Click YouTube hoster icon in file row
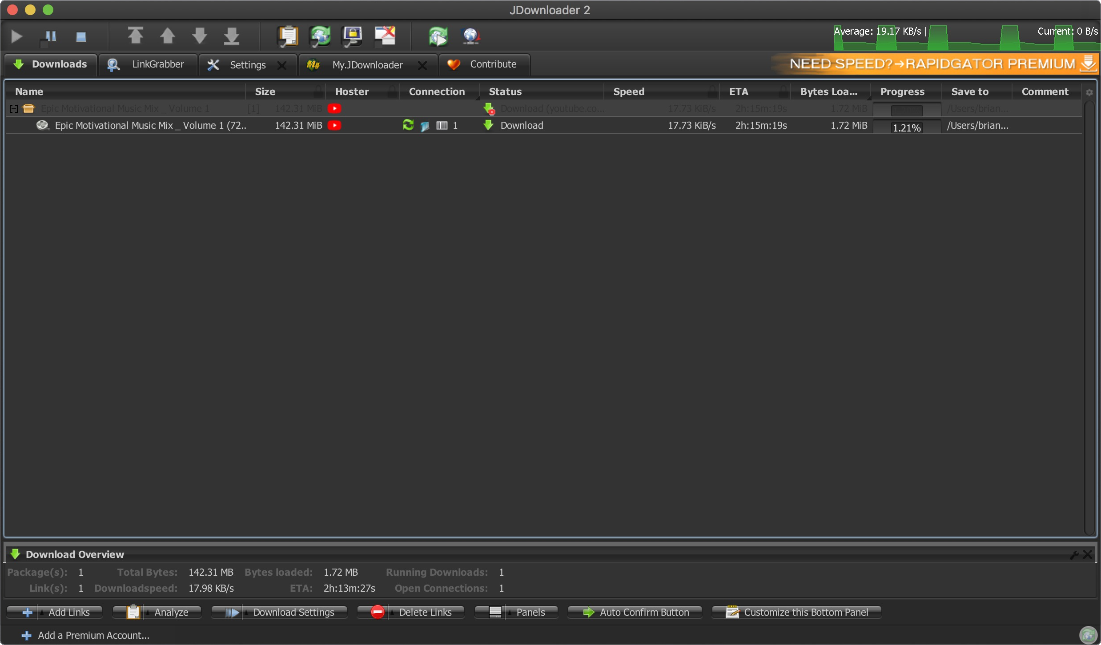This screenshot has width=1101, height=645. 334,125
